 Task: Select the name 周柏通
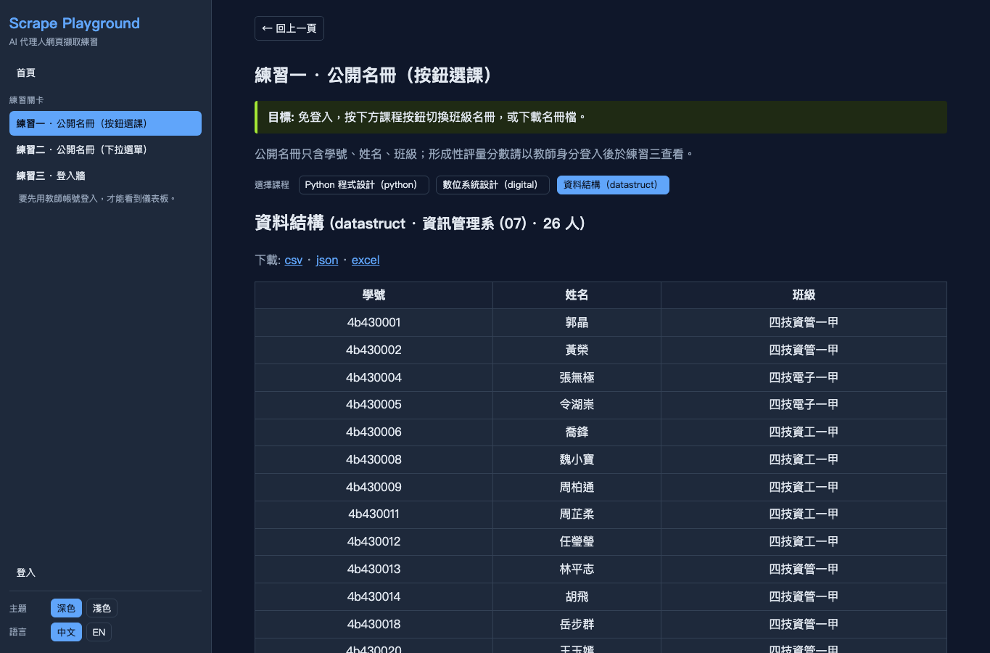(577, 487)
